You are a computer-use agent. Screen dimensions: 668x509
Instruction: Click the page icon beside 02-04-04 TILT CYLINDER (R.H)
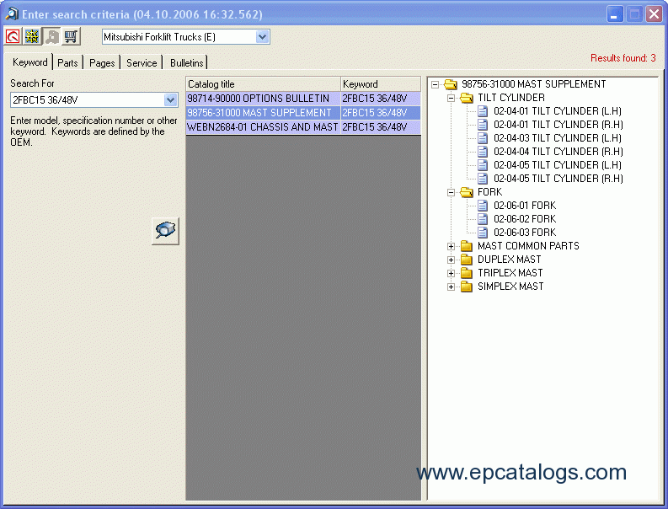coord(482,152)
